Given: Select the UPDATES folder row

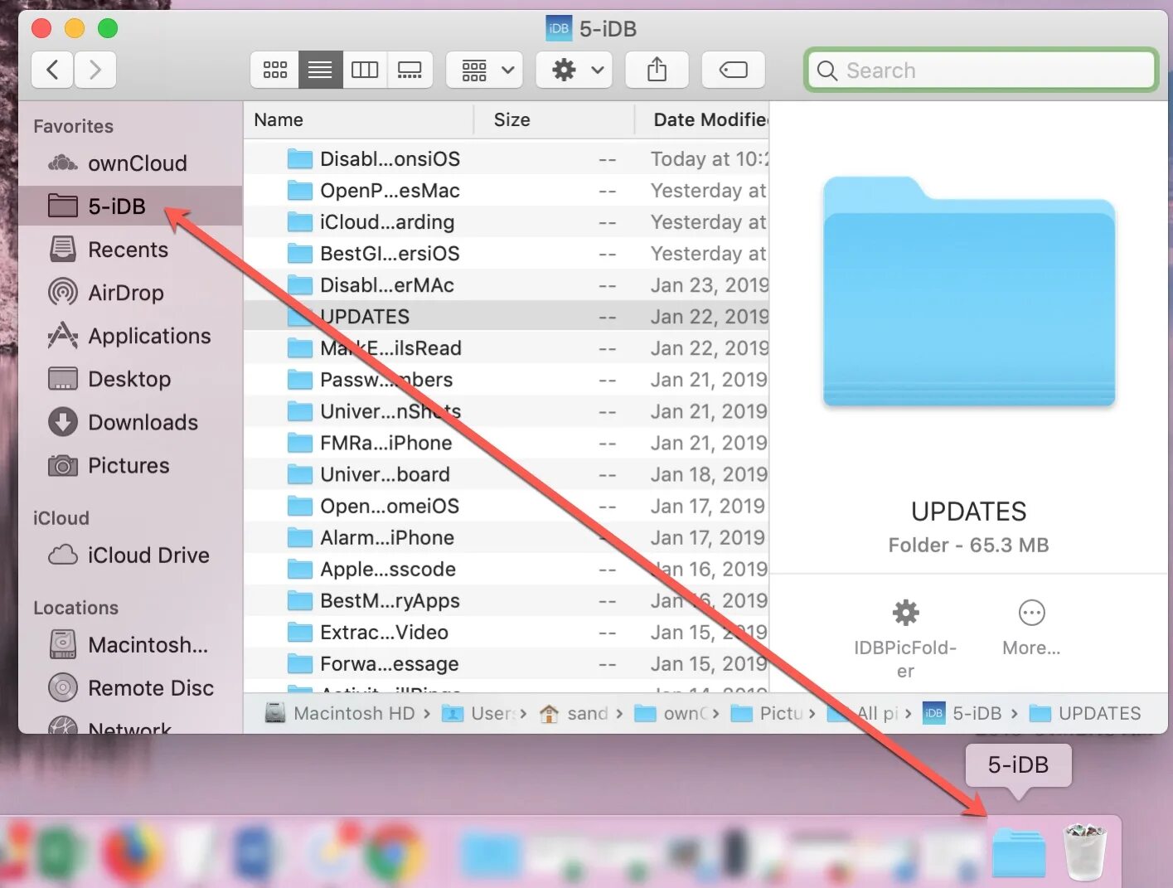Looking at the screenshot, I should [507, 316].
